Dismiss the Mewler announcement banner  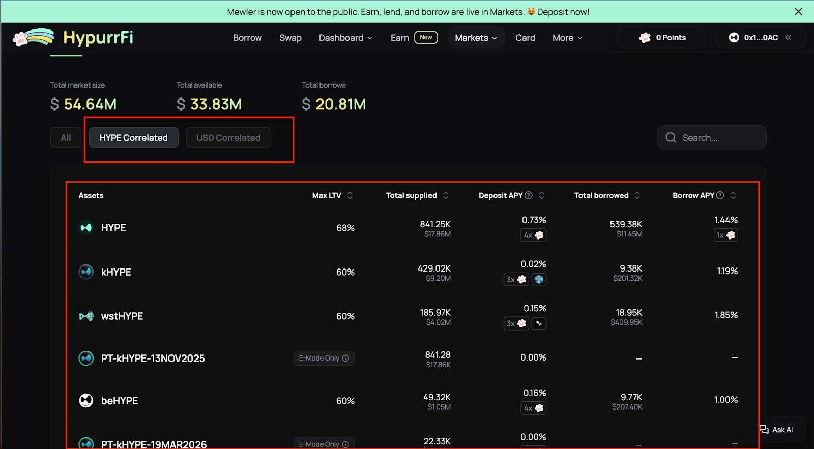coord(798,12)
